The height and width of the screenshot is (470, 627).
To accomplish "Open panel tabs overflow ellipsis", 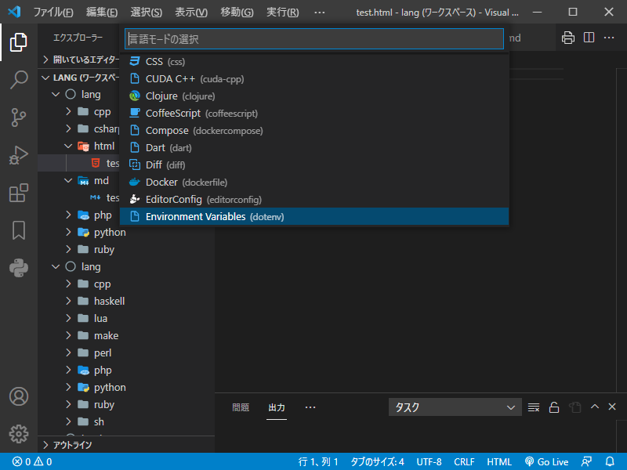I will (310, 407).
